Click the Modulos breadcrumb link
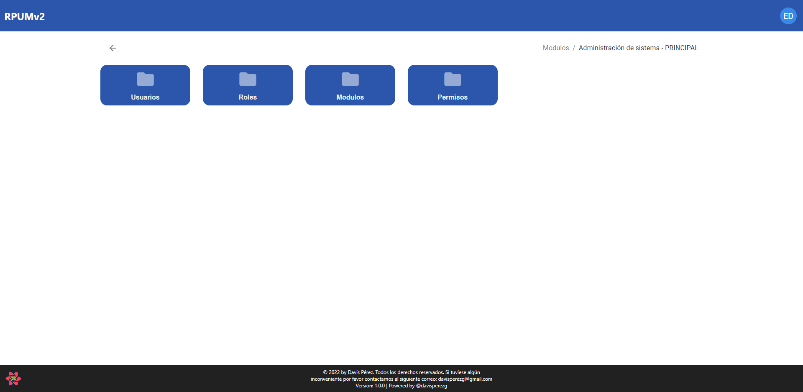This screenshot has height=392, width=803. 555,48
